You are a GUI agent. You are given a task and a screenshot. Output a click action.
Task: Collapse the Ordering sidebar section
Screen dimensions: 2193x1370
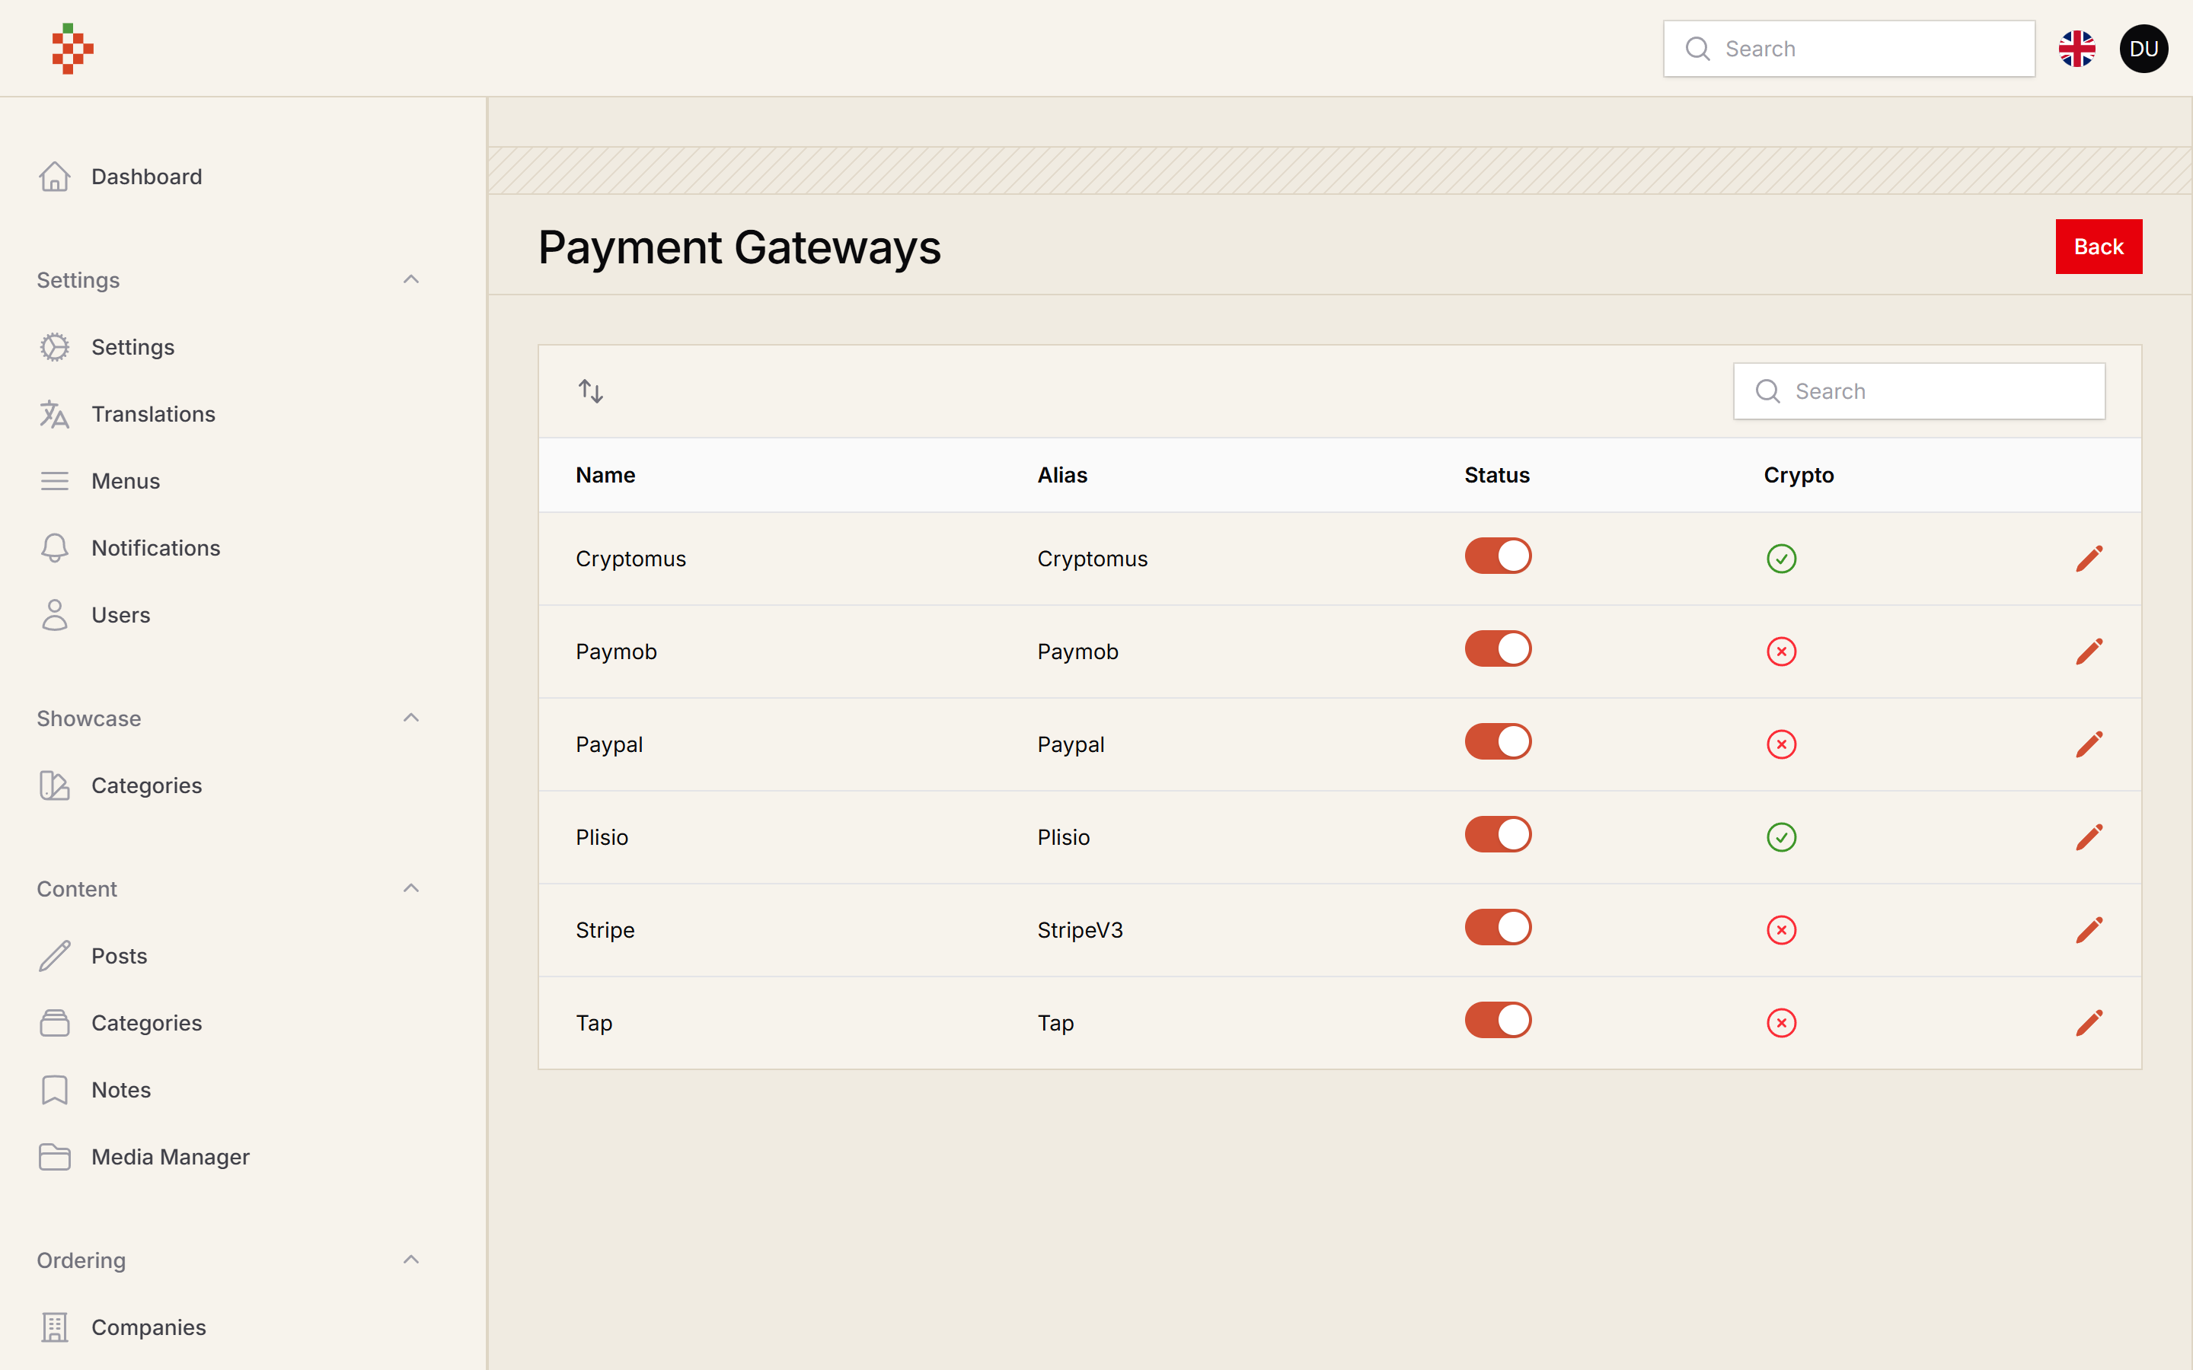click(x=410, y=1260)
